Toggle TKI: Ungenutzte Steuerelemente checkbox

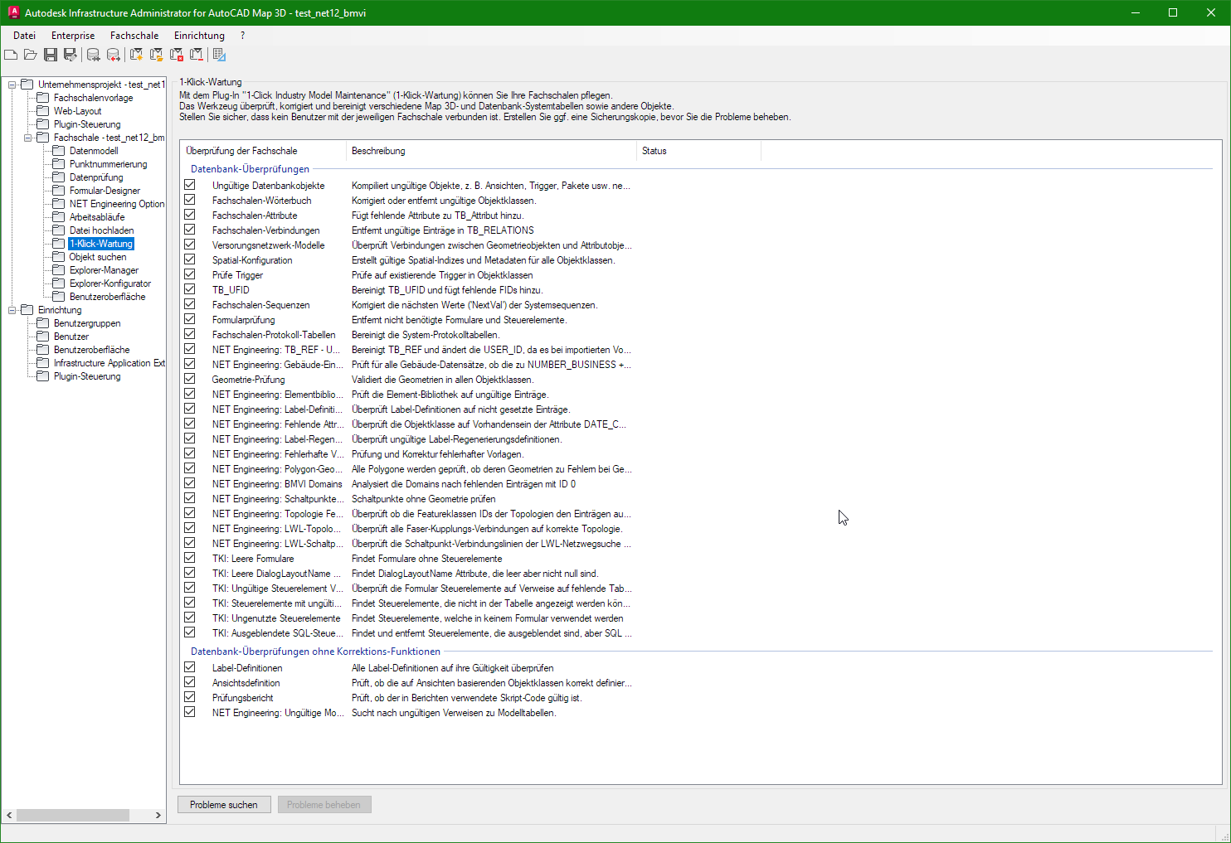[x=190, y=618]
